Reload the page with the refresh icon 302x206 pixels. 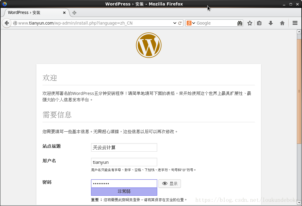pos(180,23)
